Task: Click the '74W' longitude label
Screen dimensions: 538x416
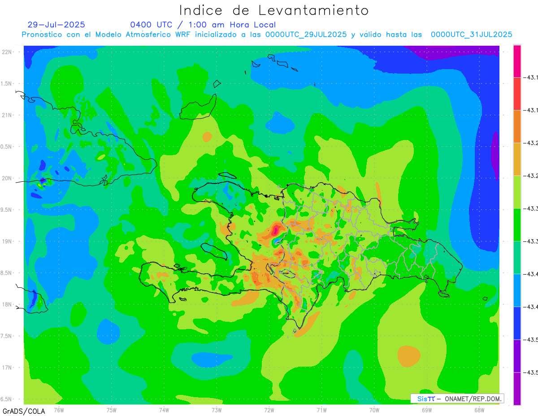Action: click(164, 410)
